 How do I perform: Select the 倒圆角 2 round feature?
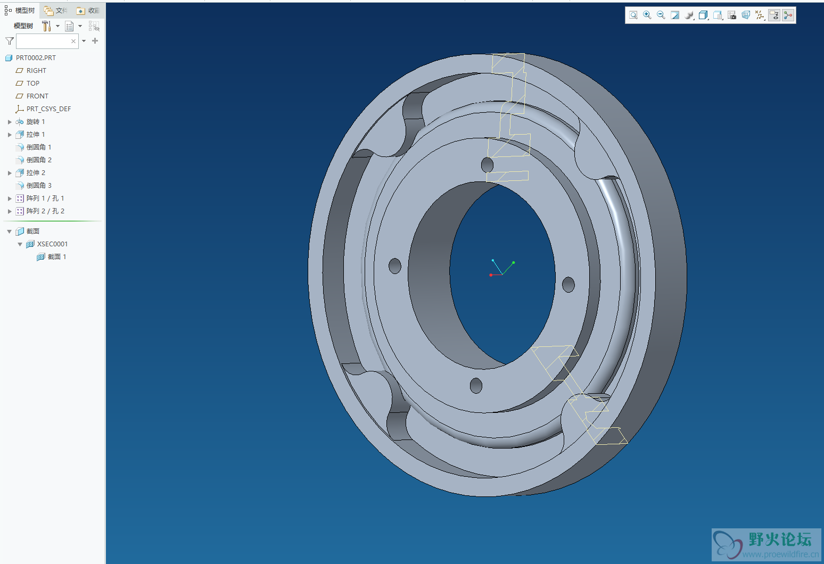pos(39,160)
